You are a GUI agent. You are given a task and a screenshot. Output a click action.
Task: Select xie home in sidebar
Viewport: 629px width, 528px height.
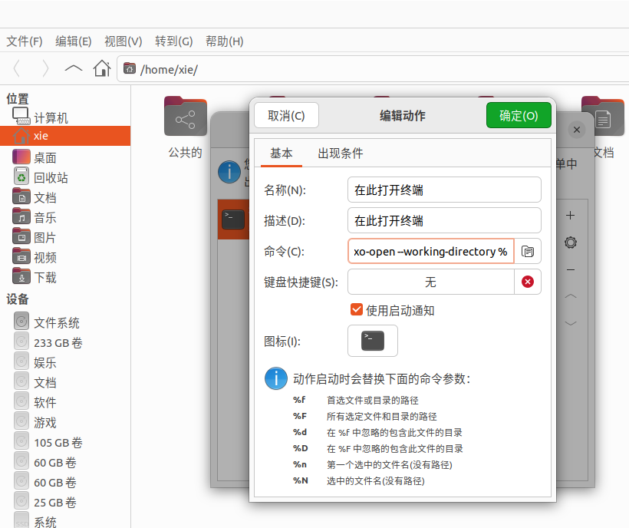click(x=65, y=136)
